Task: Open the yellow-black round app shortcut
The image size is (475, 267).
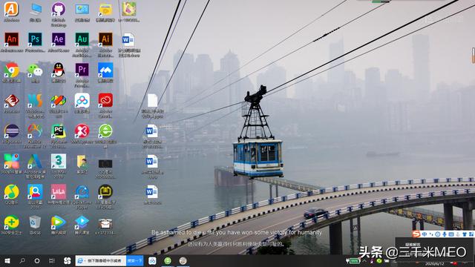Action: 105,191
